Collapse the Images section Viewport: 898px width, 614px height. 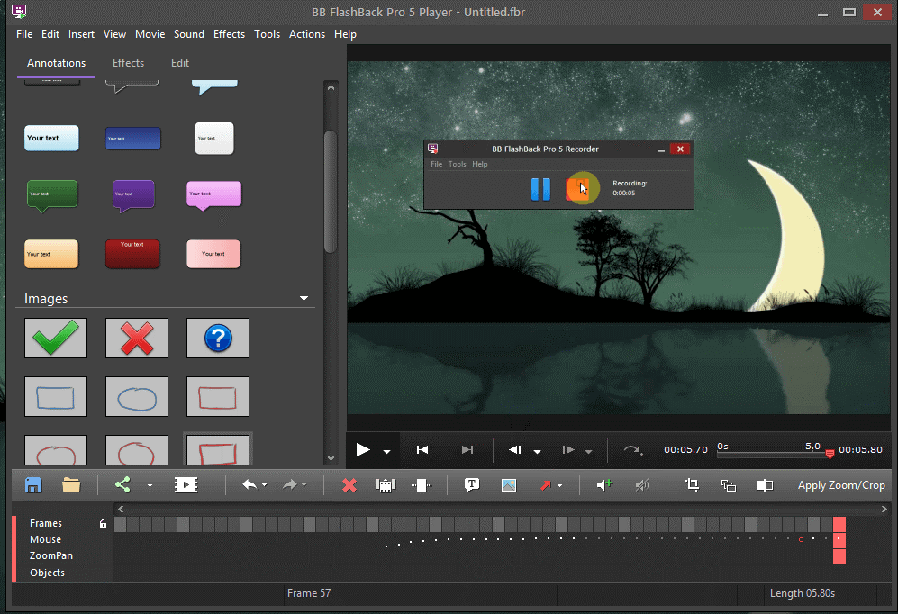point(304,297)
